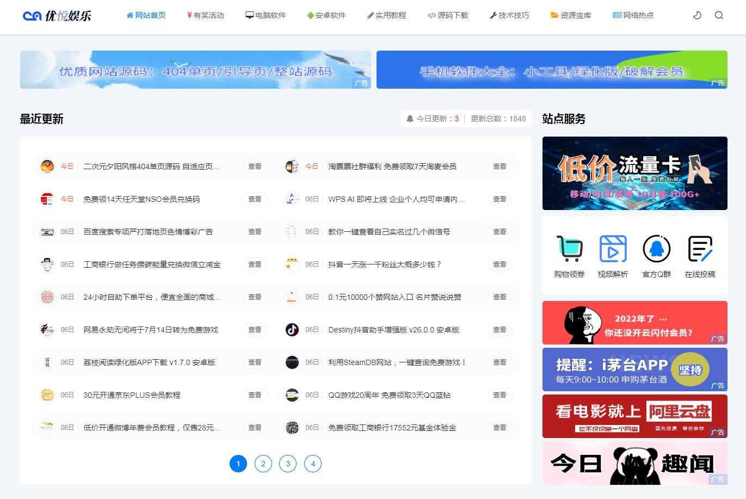
Task: Open search with the magnifier icon
Action: [719, 15]
